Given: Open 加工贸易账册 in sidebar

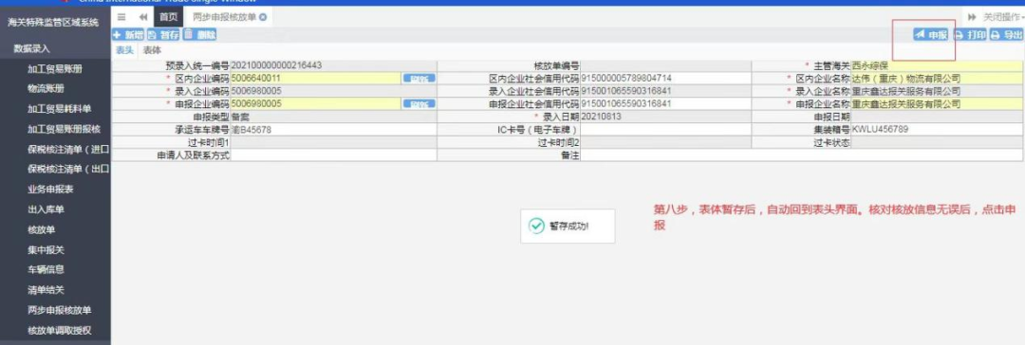Looking at the screenshot, I should pos(56,68).
